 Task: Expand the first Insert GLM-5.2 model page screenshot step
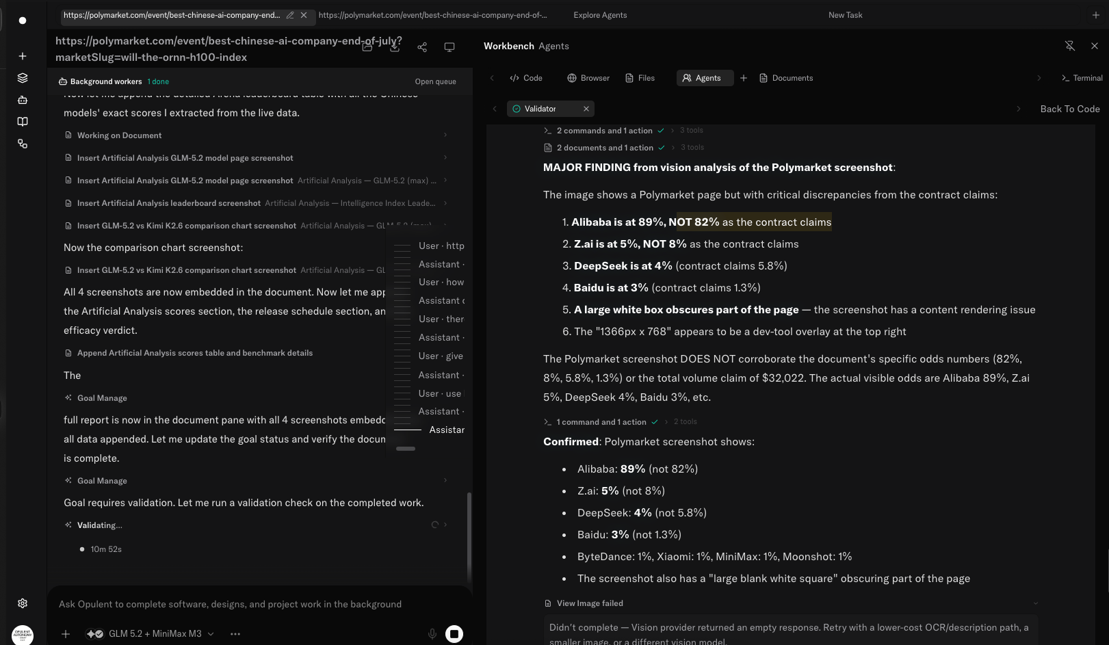pos(445,158)
